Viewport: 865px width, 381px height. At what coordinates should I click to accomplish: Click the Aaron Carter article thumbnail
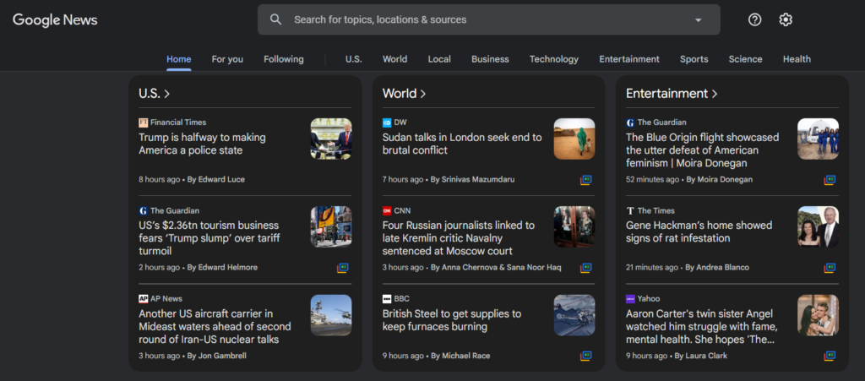[818, 315]
